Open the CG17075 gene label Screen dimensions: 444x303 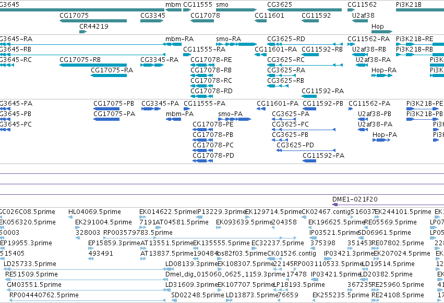[x=74, y=15]
